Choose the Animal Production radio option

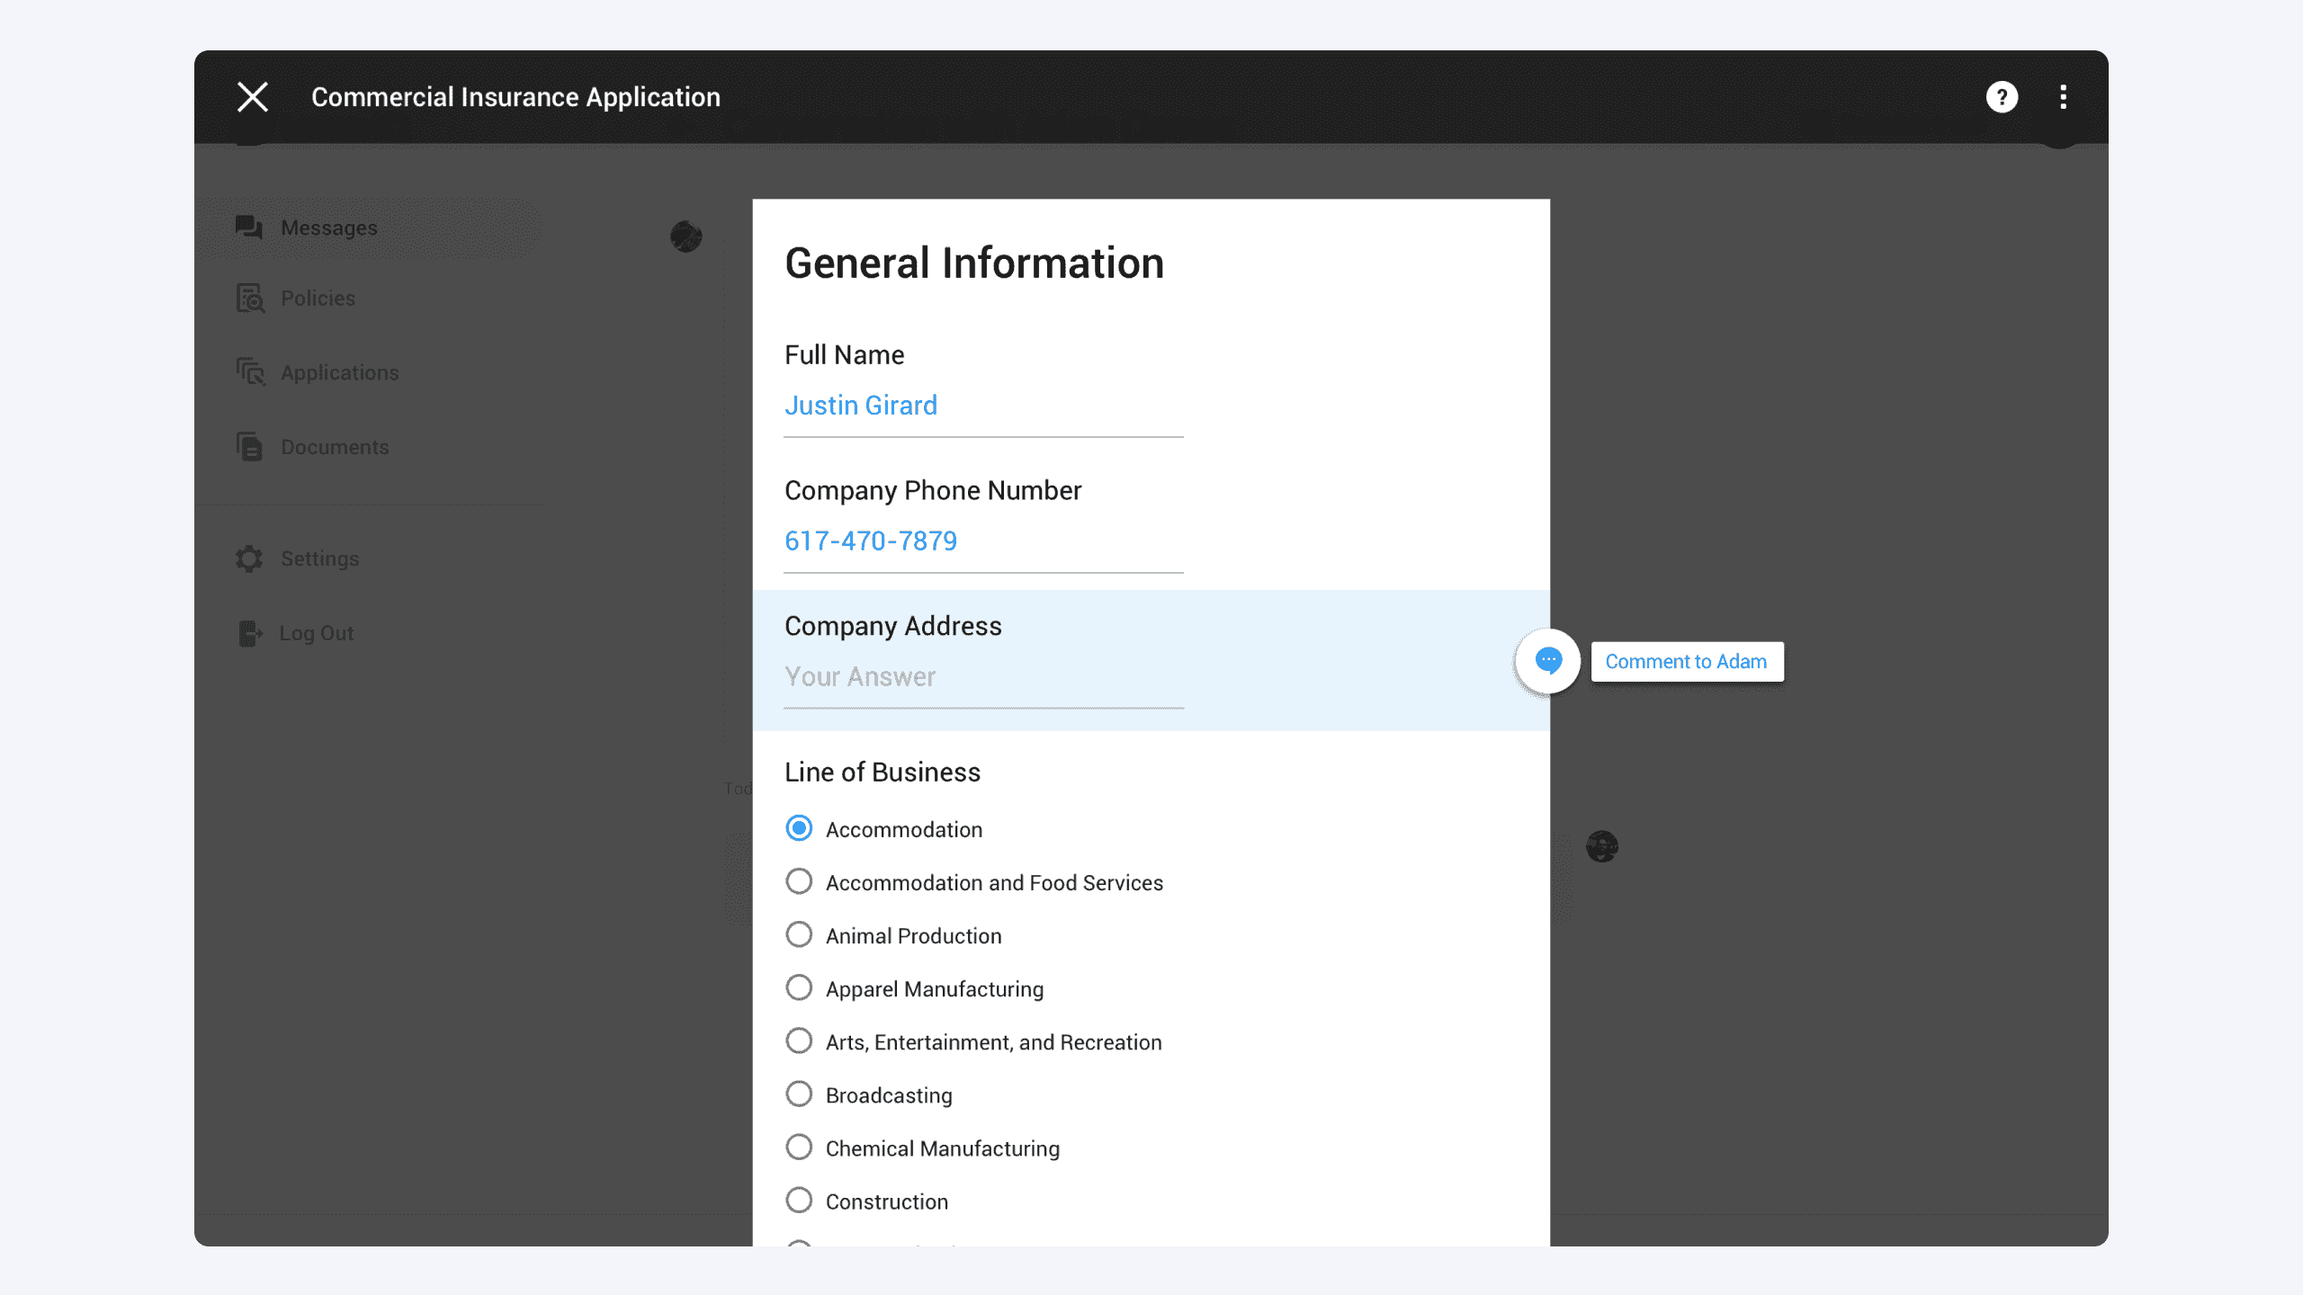click(799, 934)
